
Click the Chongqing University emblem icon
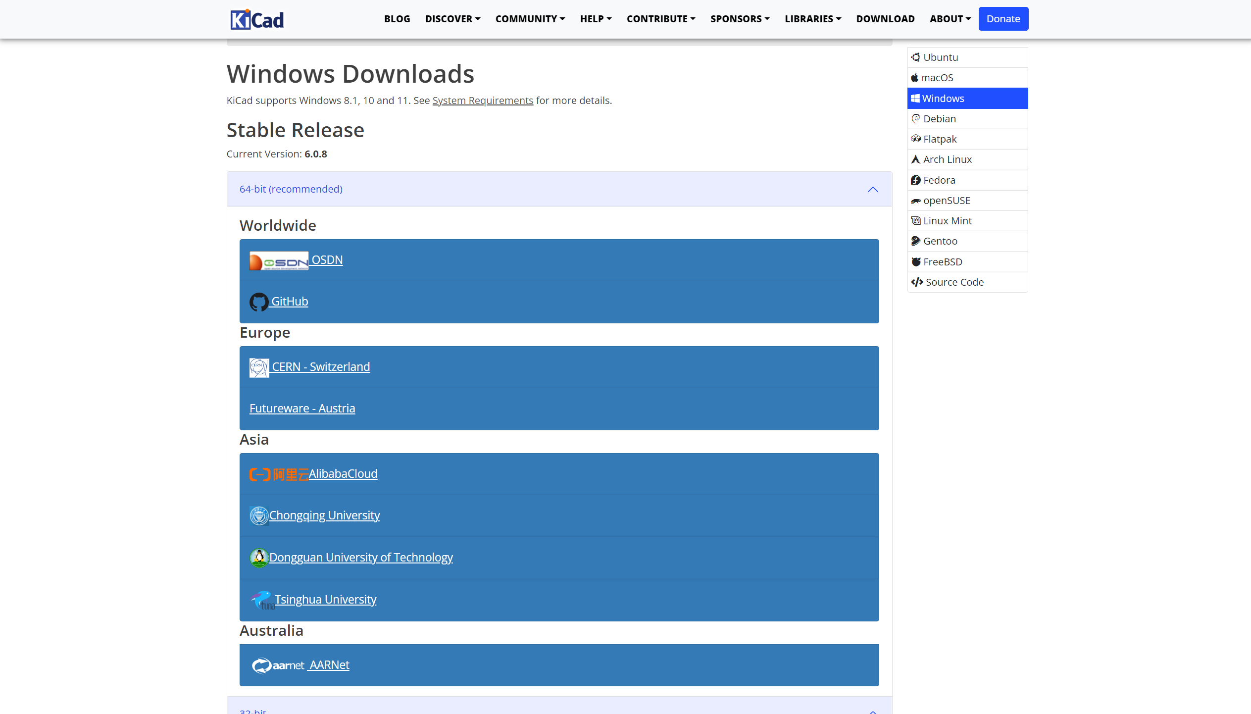pyautogui.click(x=259, y=516)
